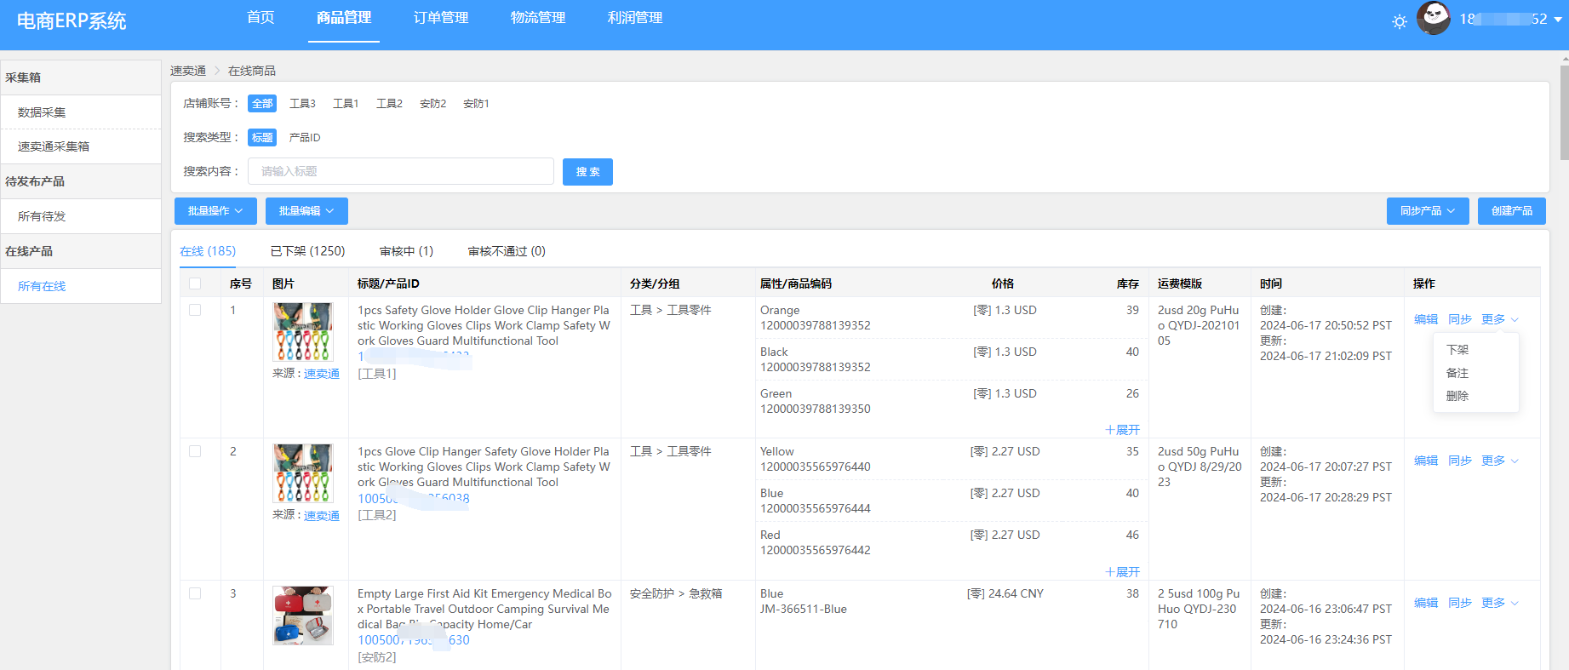Open the glove clip thumbnail in row 1

pos(303,332)
